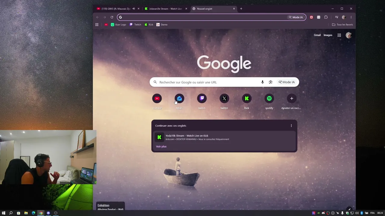
Task: Click Voir plus in the tabs card
Action: tap(161, 146)
